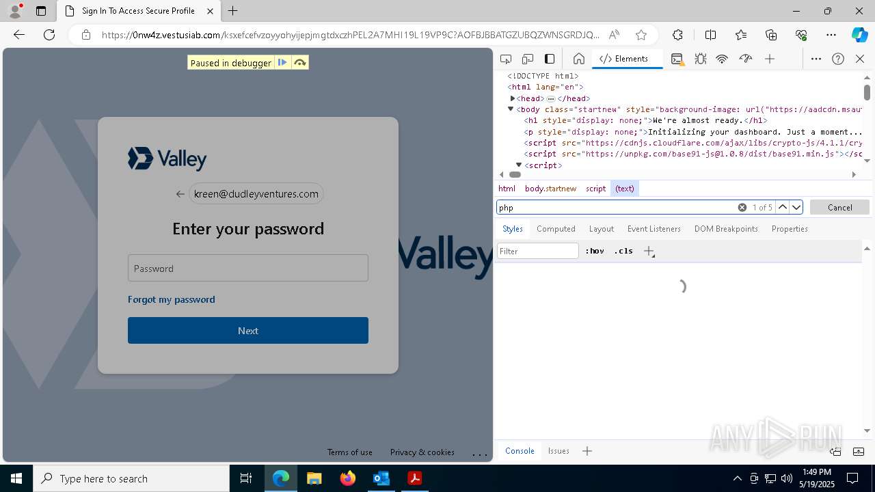Image resolution: width=875 pixels, height=492 pixels.
Task: Expand the head element node
Action: click(512, 98)
